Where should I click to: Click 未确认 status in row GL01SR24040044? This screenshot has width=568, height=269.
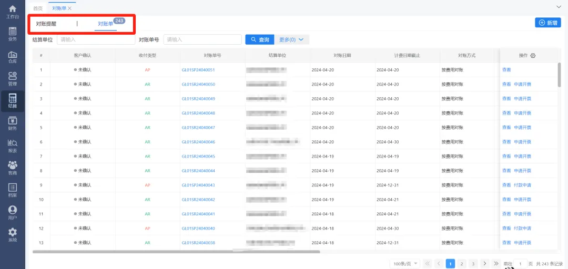point(83,171)
